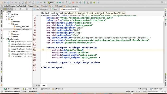Expand the menu folder
Image resolution: width=167 pixels, height=94 pixels.
9,32
